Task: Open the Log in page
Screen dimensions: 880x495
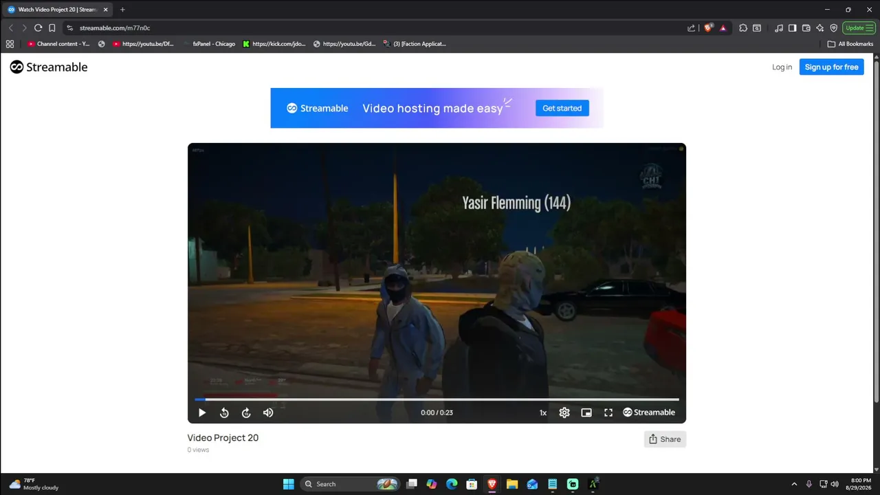Action: click(782, 67)
